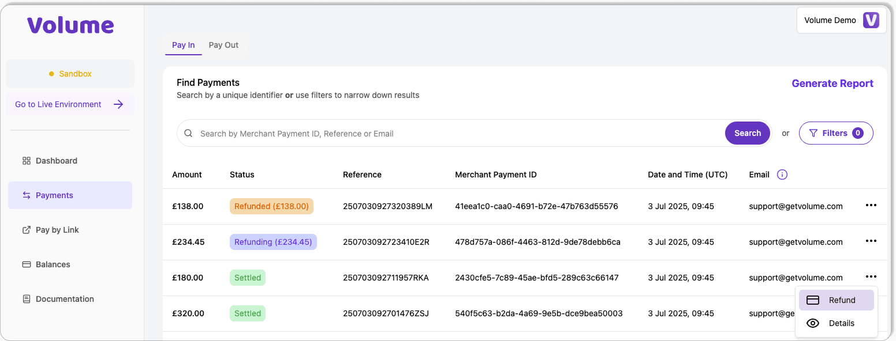
Task: Click the Settled badge for £320.00
Action: click(248, 313)
